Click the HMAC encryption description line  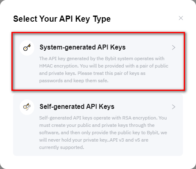pos(104,66)
